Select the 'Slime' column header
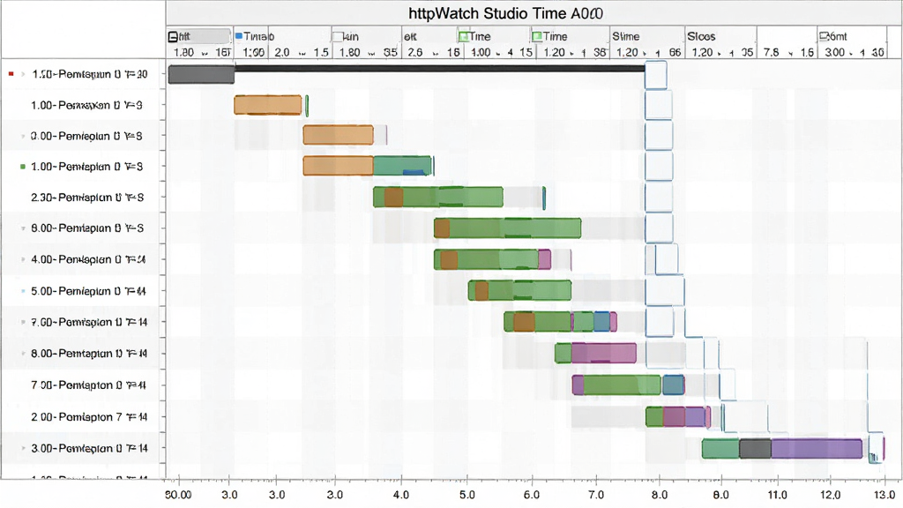903x508 pixels. pyautogui.click(x=625, y=36)
